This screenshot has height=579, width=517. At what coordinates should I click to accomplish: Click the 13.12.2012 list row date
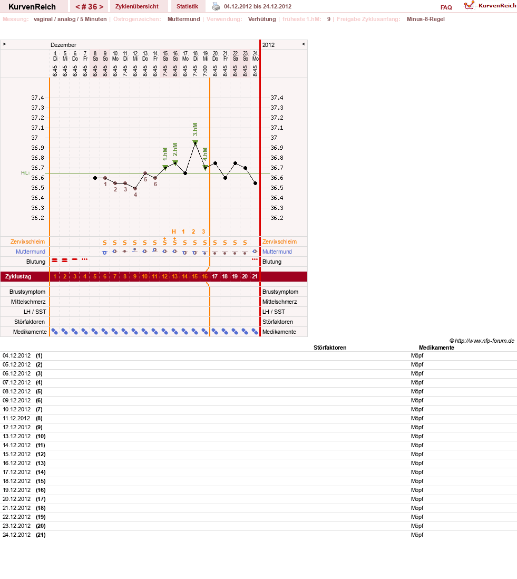click(17, 436)
